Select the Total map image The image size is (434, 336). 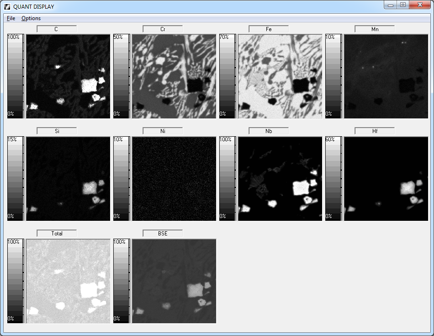(68, 281)
